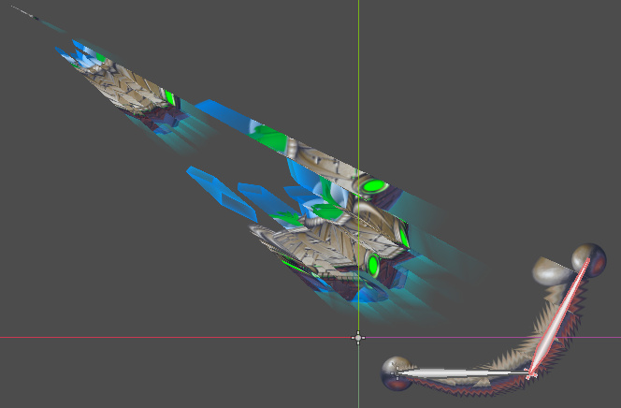Click empty gray viewport background at bottom left
This screenshot has height=408, width=621.
pos(94,374)
